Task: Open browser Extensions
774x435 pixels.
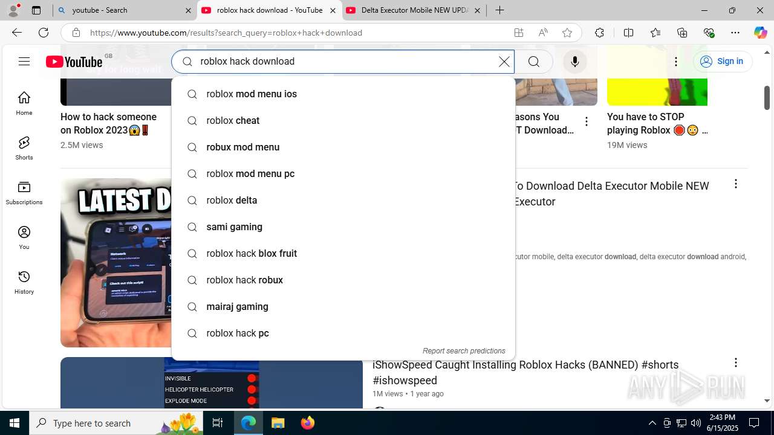Action: 599,33
